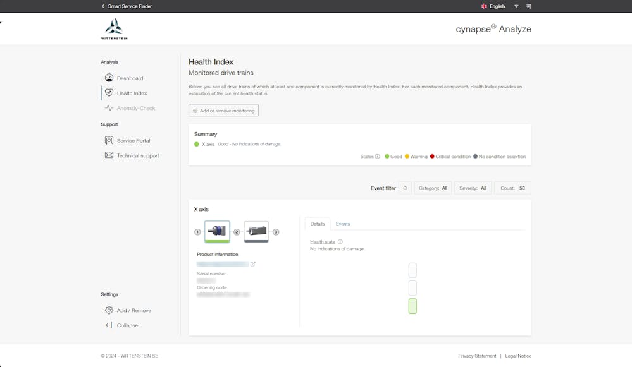Open the settings sliders icon in top bar
Image resolution: width=632 pixels, height=367 pixels.
529,6
